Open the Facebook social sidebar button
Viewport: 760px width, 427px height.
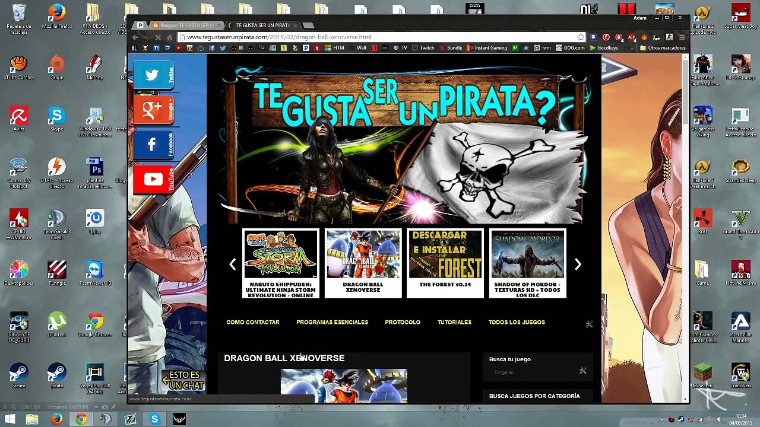tap(154, 145)
